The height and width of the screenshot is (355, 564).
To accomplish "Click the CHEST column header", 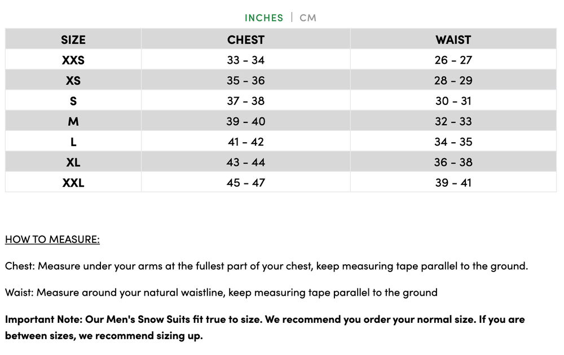I will click(x=246, y=40).
